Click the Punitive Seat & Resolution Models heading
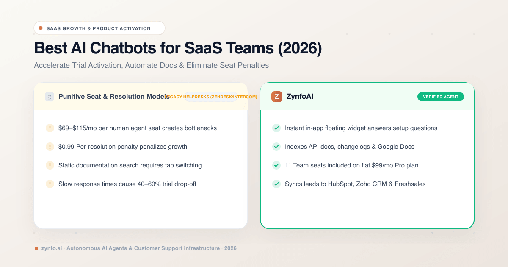 click(114, 97)
